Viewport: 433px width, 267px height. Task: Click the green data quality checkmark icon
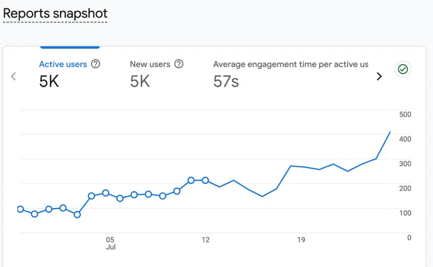tap(403, 69)
